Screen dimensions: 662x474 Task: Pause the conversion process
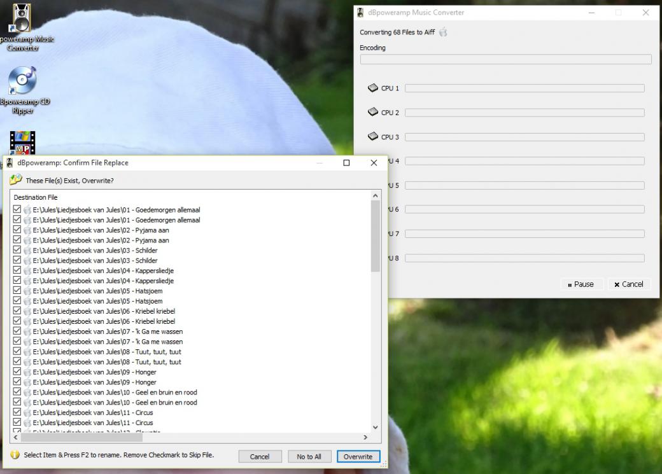point(581,284)
